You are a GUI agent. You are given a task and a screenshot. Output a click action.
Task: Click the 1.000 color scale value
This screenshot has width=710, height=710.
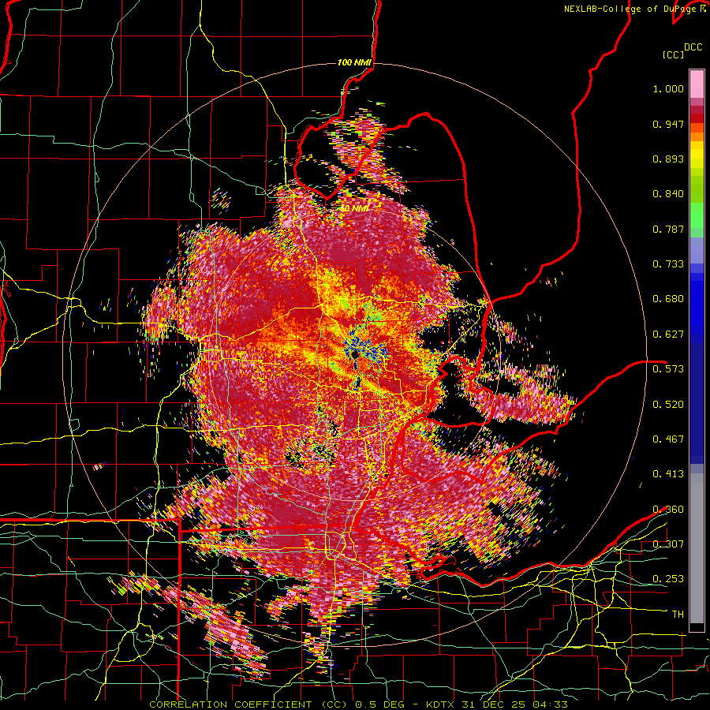coord(668,88)
